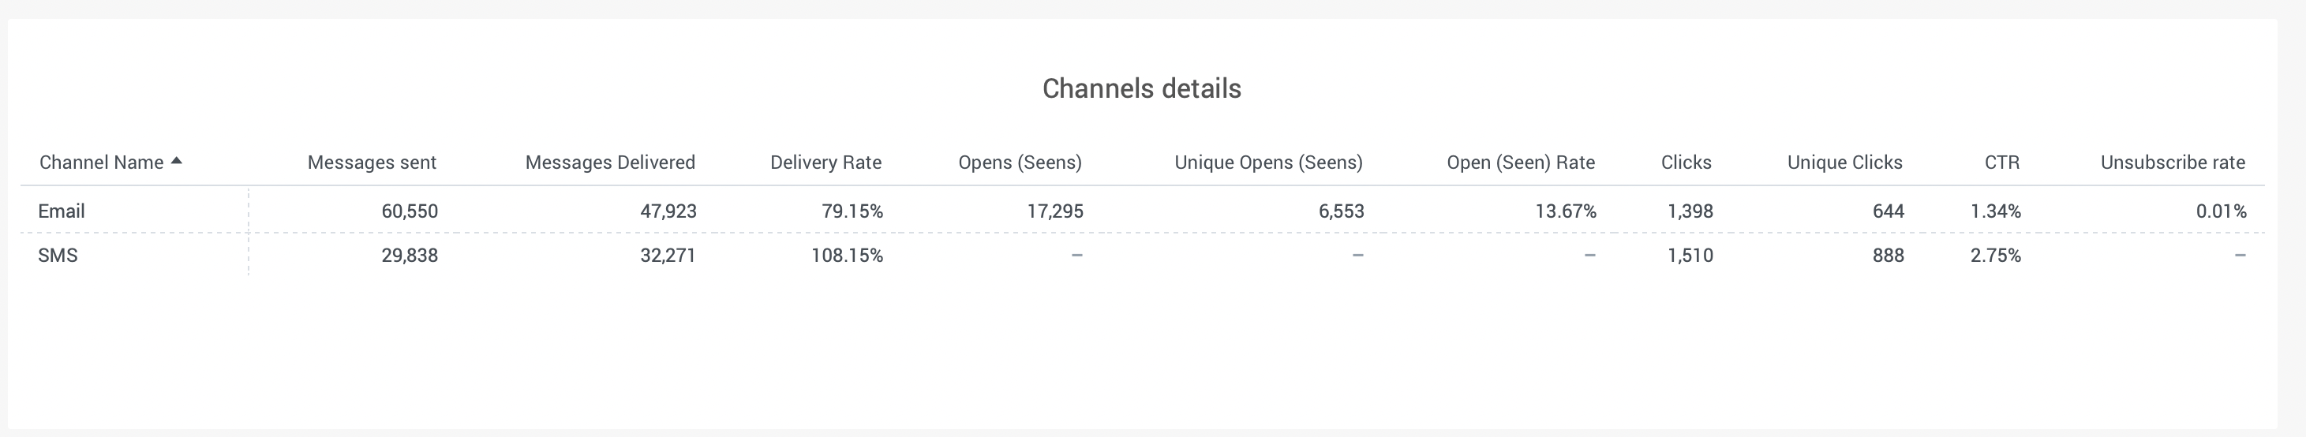Sort table by Messages sent header
The height and width of the screenshot is (437, 2306).
(x=372, y=163)
